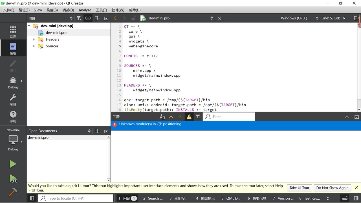The image size is (361, 203).
Task: Toggle progress details button in status bar
Action: [x=345, y=198]
